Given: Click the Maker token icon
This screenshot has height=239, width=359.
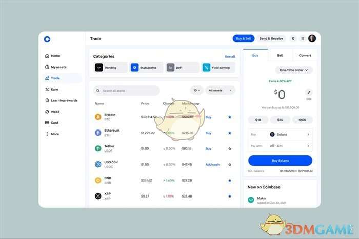Looking at the screenshot, I should click(x=251, y=200).
